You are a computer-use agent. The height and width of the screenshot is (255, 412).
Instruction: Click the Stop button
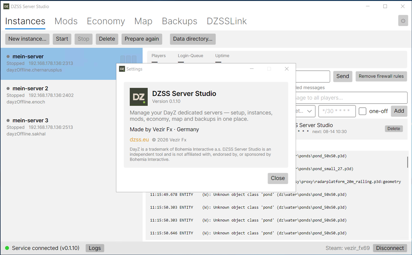coord(83,39)
